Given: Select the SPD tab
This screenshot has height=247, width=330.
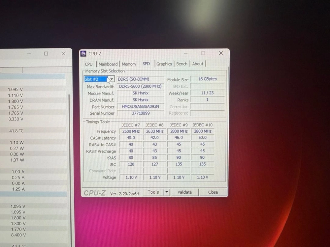Looking at the screenshot, I should click(146, 64).
